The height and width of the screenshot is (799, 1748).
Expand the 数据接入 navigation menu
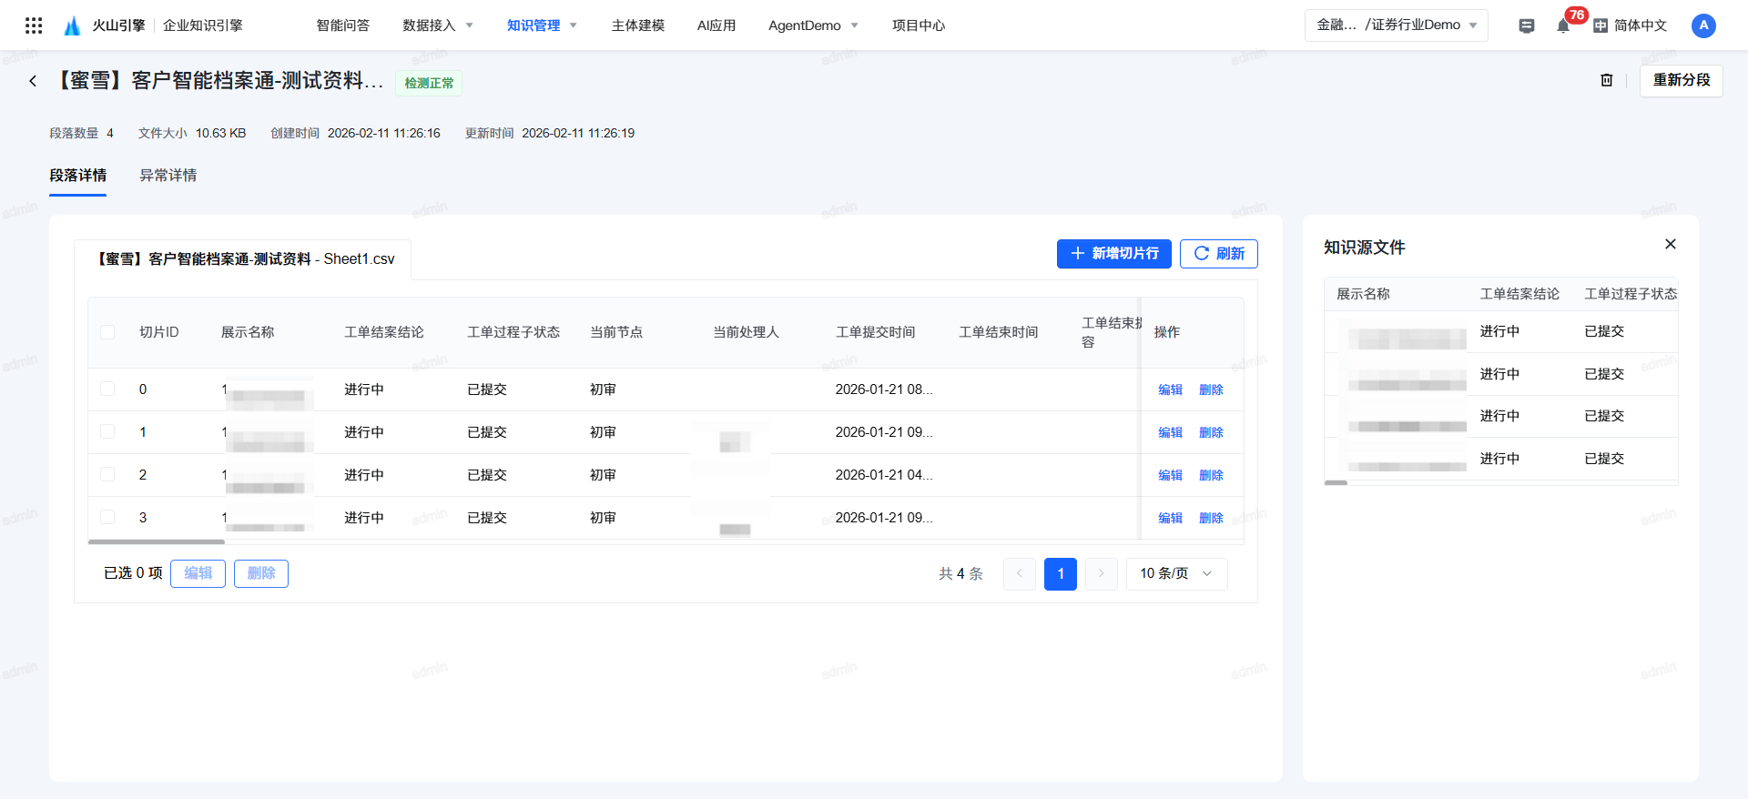[x=437, y=25]
